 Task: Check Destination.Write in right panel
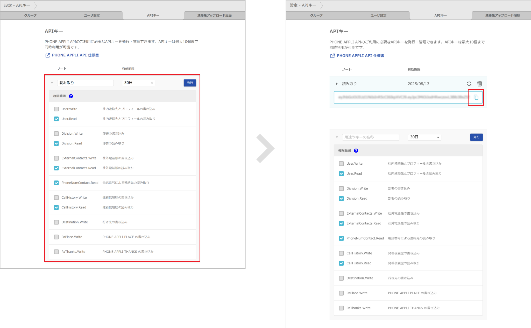[341, 278]
